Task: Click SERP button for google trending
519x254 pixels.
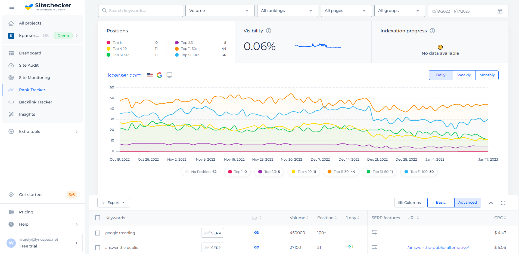Action: pos(213,233)
